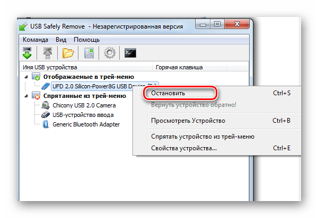
Task: Maximize the USB Safely Remove window
Action: click(x=217, y=24)
